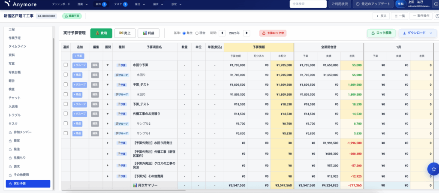Collapse the 外構工事のお見積り row
This screenshot has height=193, width=439.
coord(108,114)
